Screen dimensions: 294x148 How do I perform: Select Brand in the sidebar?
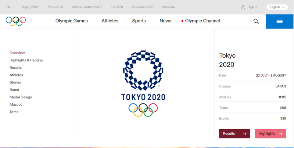14,90
